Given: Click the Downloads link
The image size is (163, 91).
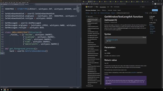Looking at the screenshot, I should tap(110, 10).
